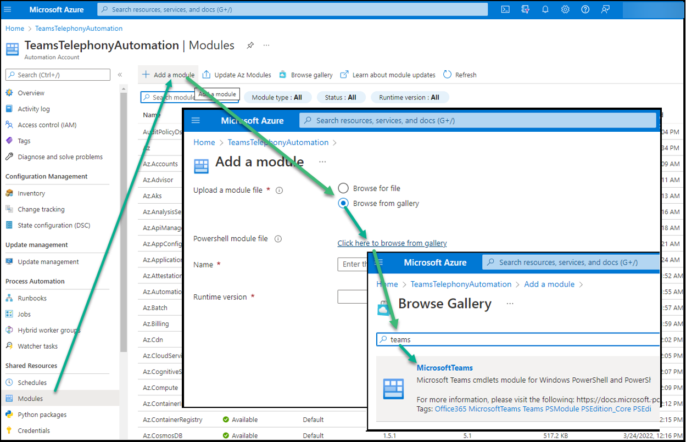The image size is (686, 442).
Task: Click the Office365 tag link
Action: pyautogui.click(x=451, y=409)
